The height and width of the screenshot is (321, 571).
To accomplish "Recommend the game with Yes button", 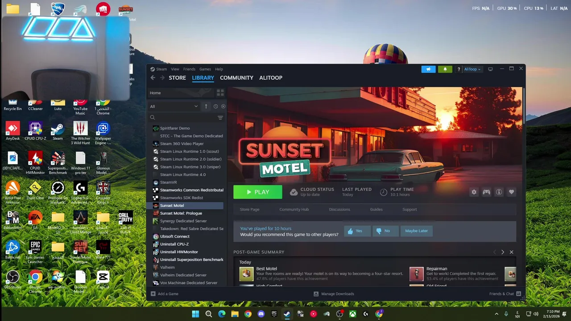I will coord(357,231).
